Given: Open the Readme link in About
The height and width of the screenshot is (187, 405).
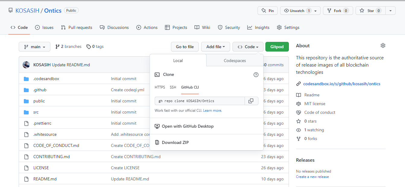Looking at the screenshot, I should click(x=308, y=95).
